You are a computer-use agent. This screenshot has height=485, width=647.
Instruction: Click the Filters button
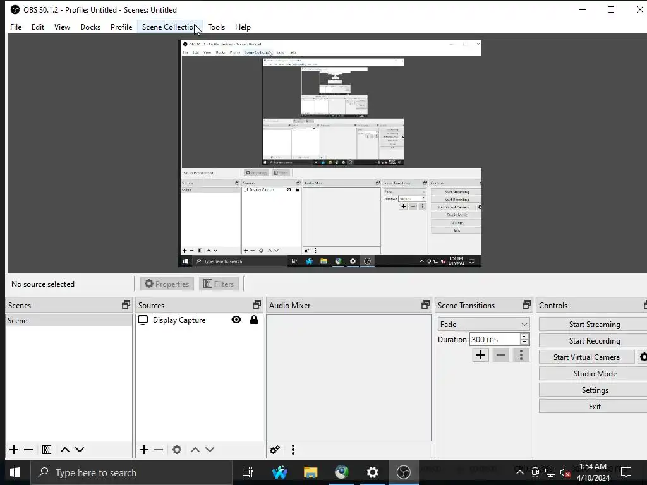coord(219,284)
